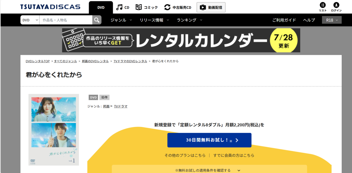Open the 動画配信 button
The image size is (352, 173).
[211, 8]
